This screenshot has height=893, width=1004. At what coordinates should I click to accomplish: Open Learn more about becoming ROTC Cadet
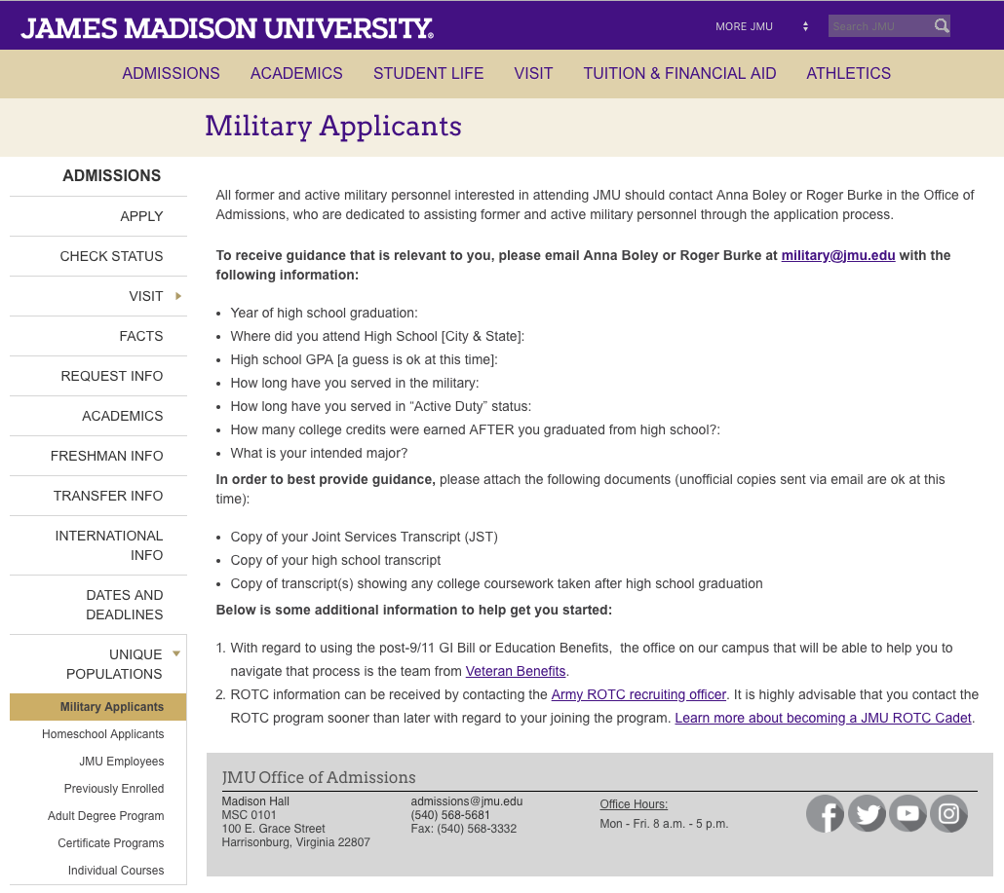click(823, 719)
